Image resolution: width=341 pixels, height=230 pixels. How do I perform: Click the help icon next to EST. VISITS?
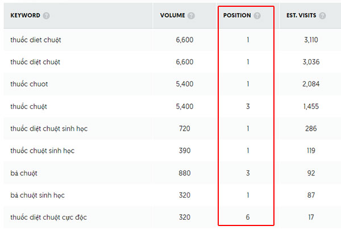coord(322,16)
